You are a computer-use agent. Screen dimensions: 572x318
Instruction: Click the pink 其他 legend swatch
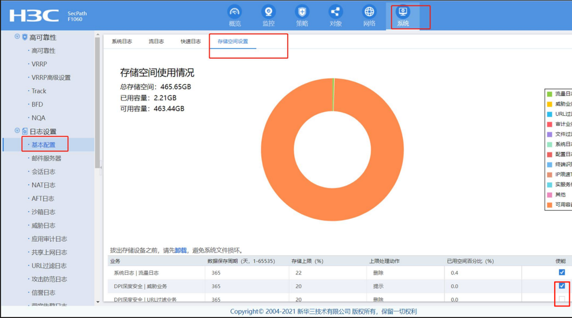tap(549, 195)
